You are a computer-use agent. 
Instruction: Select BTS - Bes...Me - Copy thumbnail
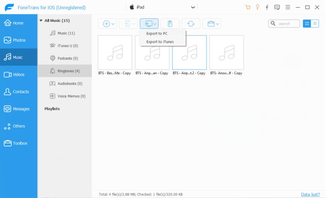(x=115, y=52)
